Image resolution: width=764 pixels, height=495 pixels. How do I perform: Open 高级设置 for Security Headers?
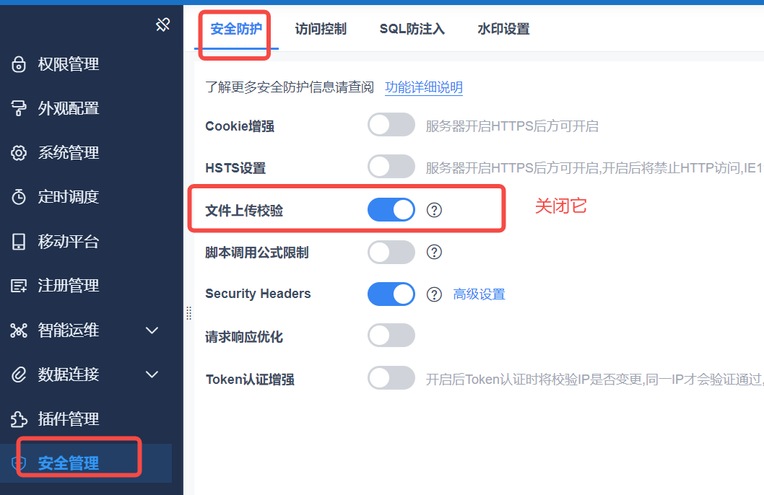(479, 294)
